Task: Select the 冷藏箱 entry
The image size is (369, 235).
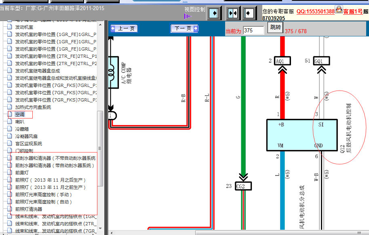Action: click(x=22, y=129)
